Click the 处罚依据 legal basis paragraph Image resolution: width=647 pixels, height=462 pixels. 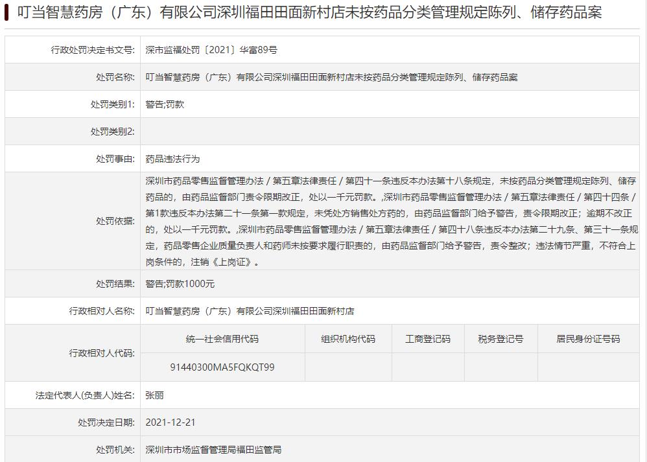392,221
